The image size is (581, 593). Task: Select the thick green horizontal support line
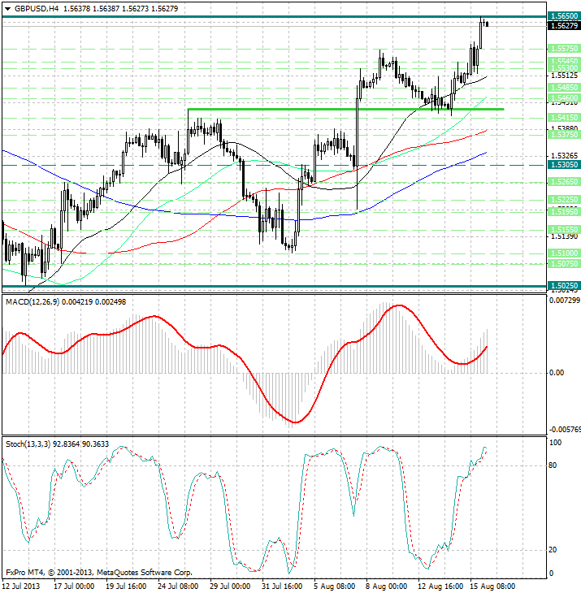(345, 110)
